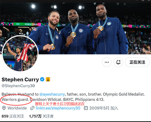Click the @StephenCurry30 handle text
This screenshot has height=122, width=151.
click(x=18, y=86)
